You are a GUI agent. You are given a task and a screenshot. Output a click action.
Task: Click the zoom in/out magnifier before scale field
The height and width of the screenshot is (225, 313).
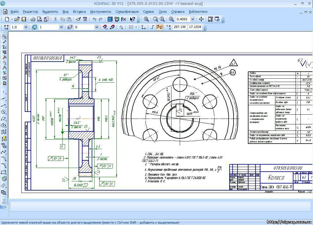click(x=171, y=19)
